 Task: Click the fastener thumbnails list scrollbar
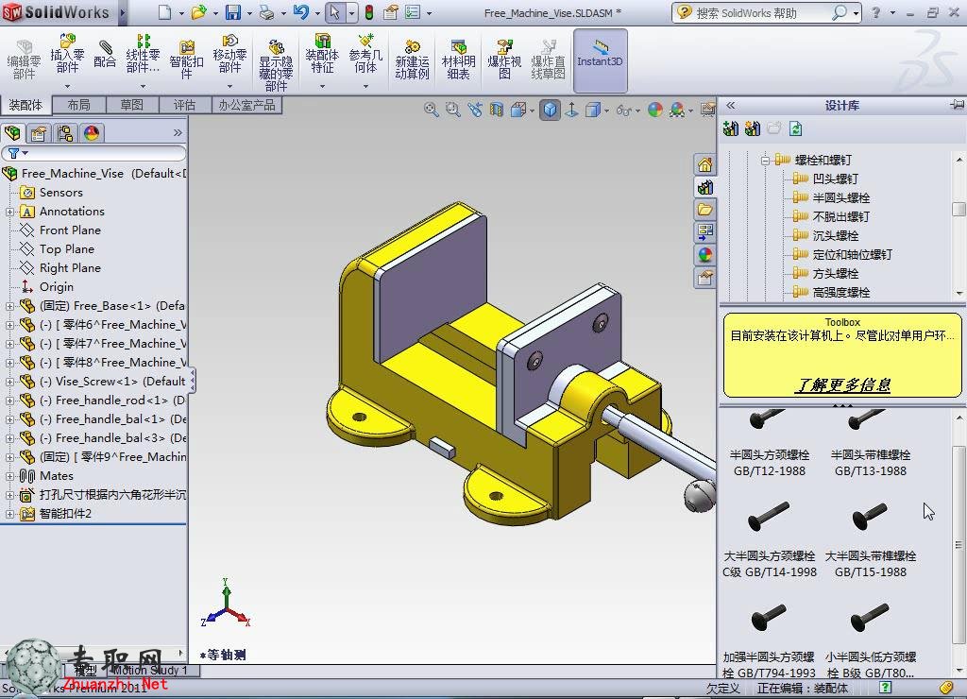pos(959,545)
